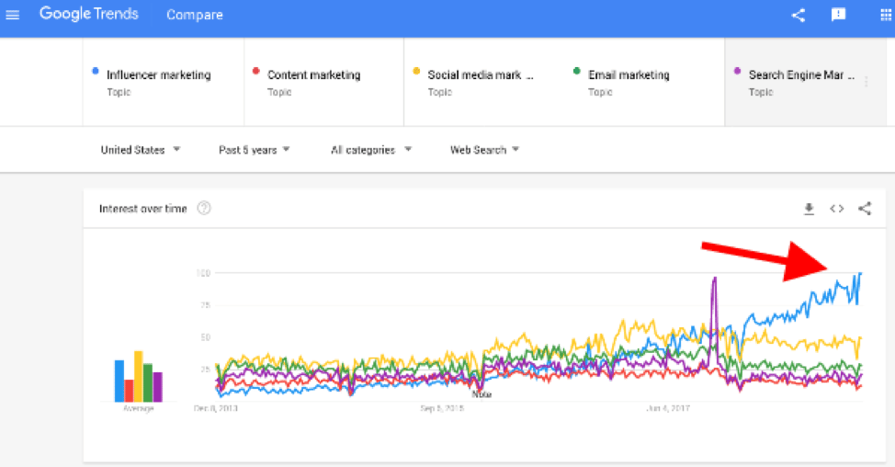Expand the All categories dropdown
This screenshot has width=895, height=467.
(371, 150)
